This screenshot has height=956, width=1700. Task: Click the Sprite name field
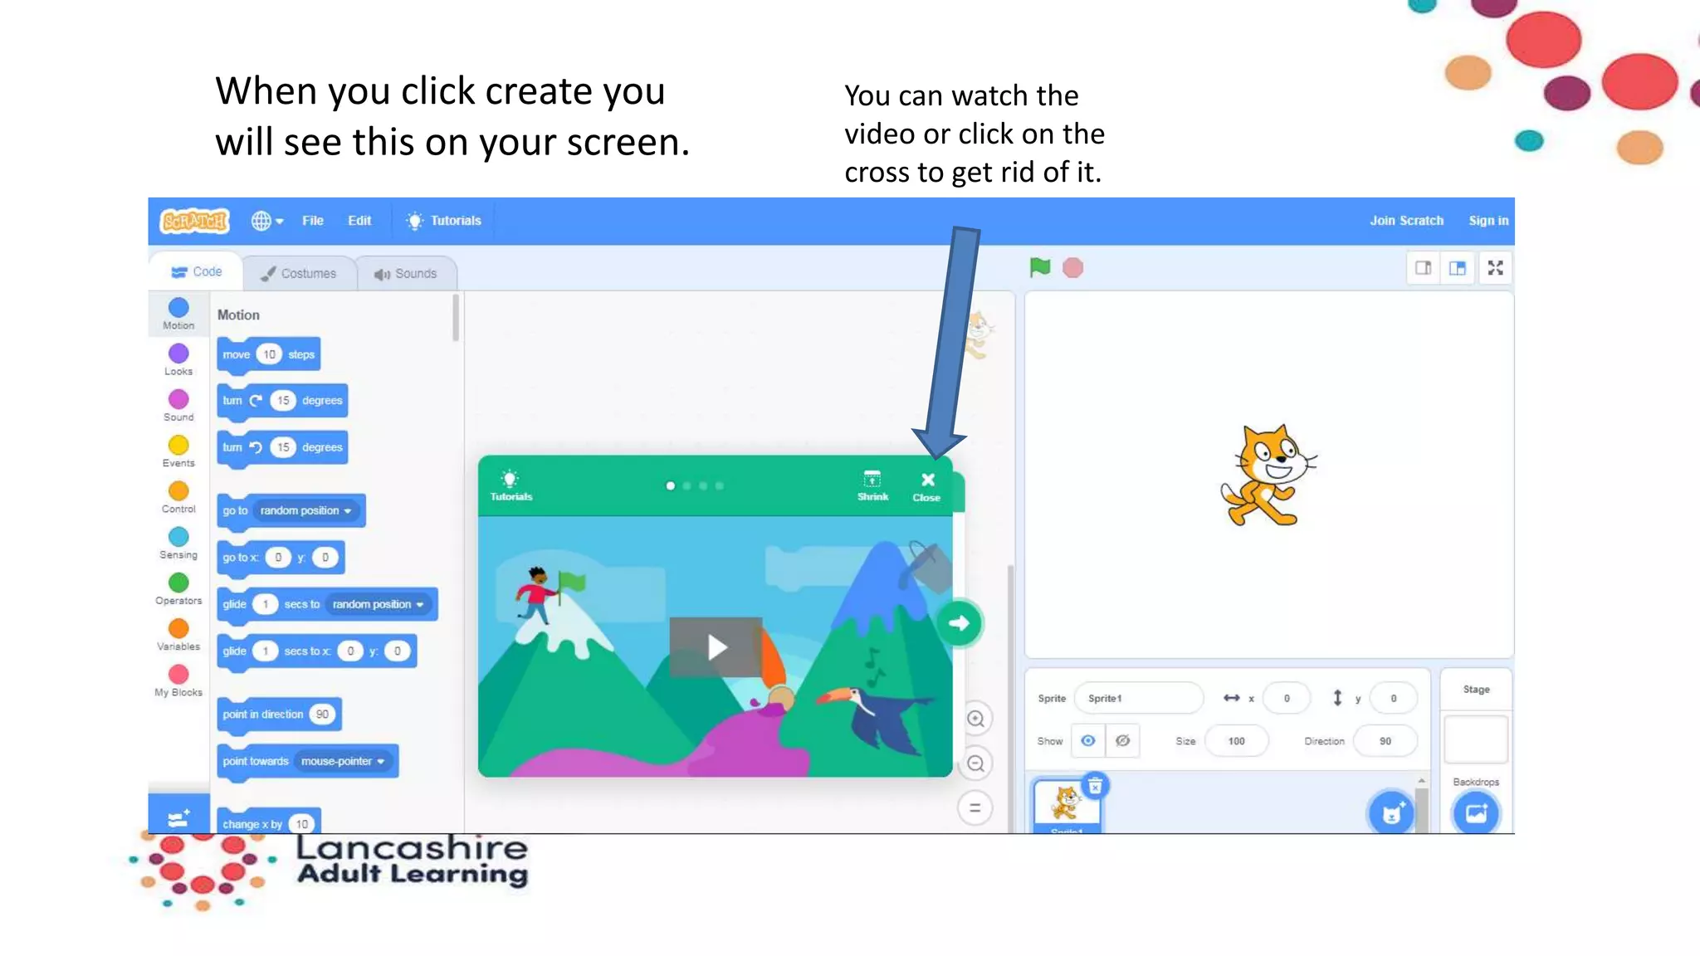click(x=1139, y=698)
